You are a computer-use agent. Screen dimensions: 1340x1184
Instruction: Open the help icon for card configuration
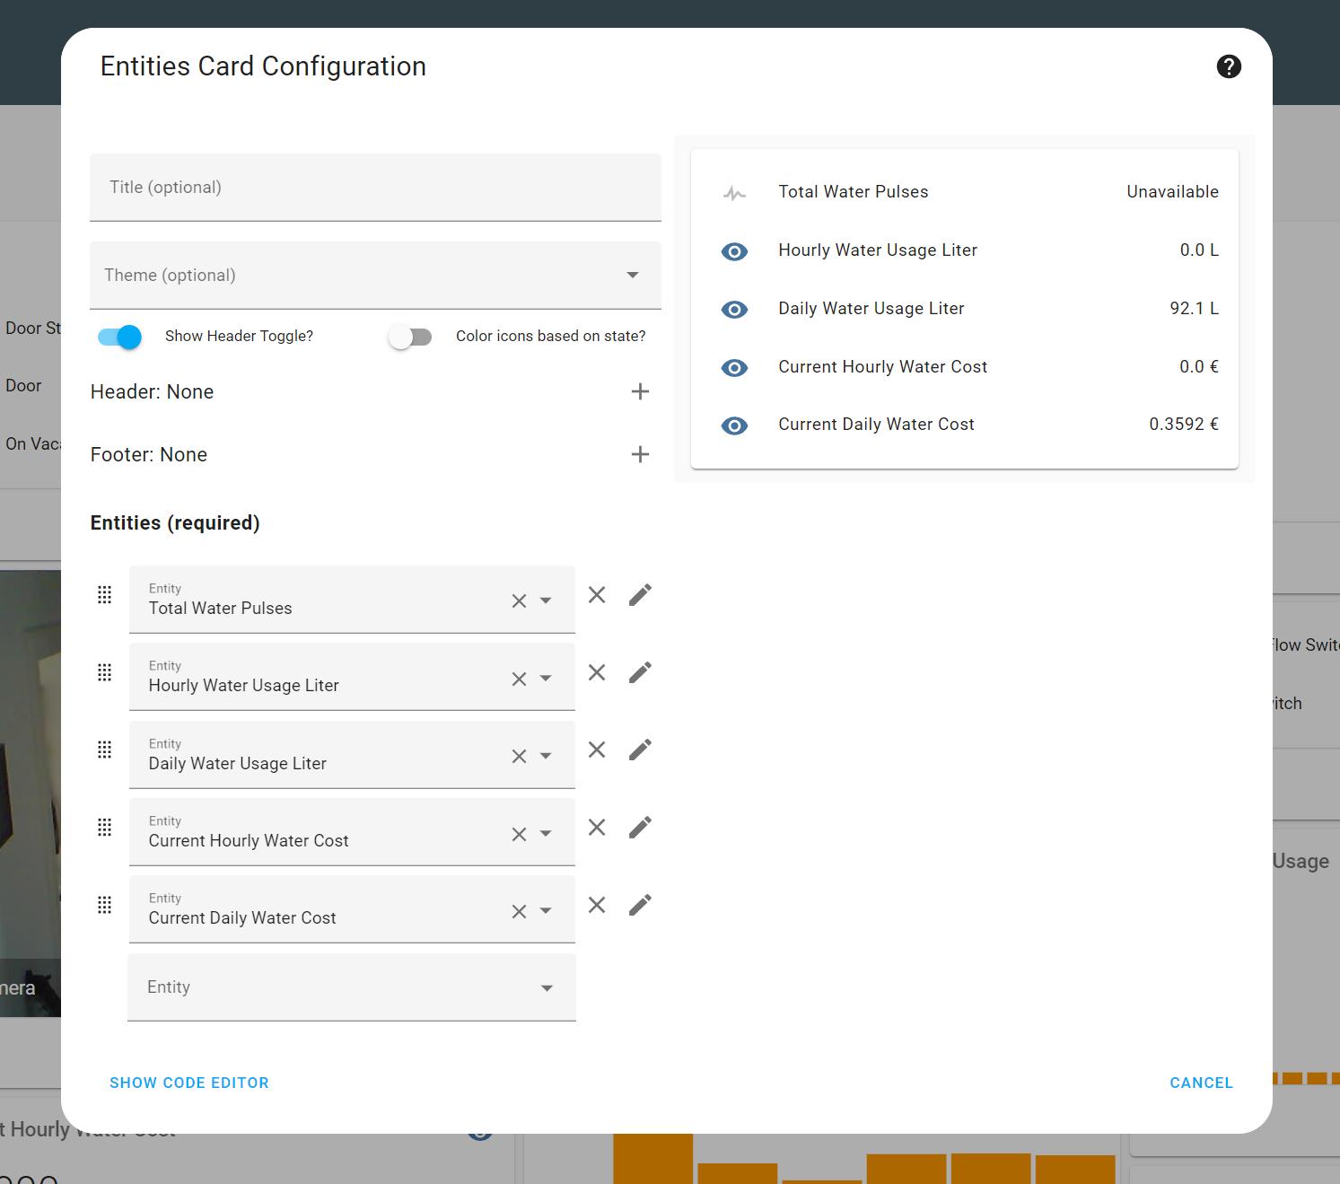1229,66
